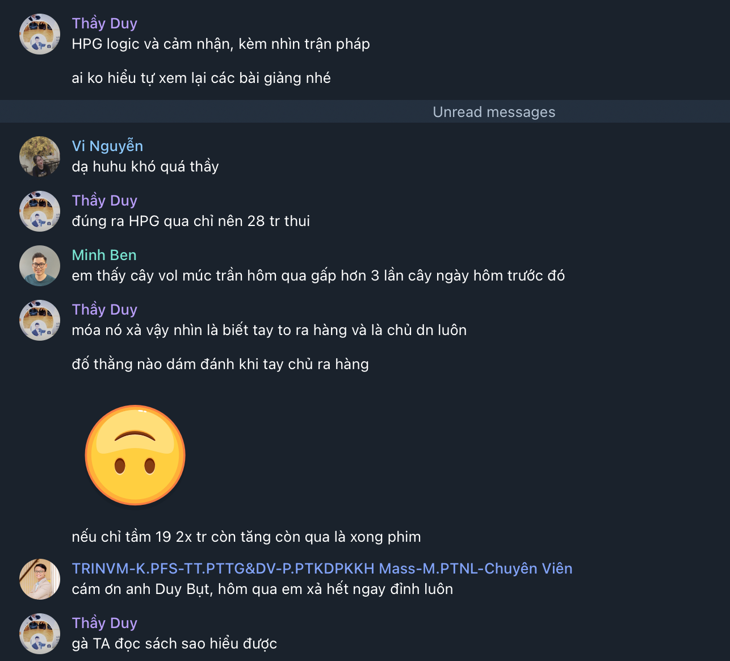Click Thầy Duy avatar beside 'đúng ra HPG' message
Image resolution: width=730 pixels, height=661 pixels.
pyautogui.click(x=40, y=211)
